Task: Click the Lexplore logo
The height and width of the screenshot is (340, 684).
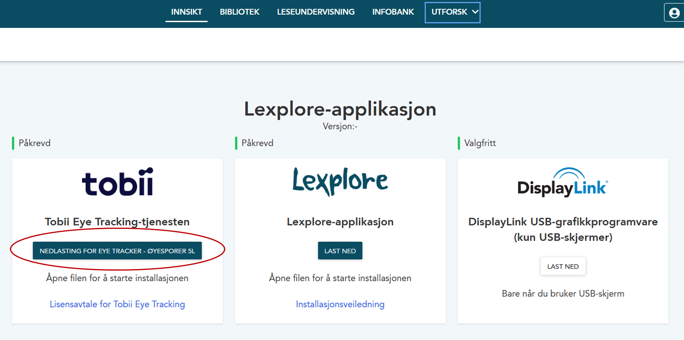Action: point(340,182)
